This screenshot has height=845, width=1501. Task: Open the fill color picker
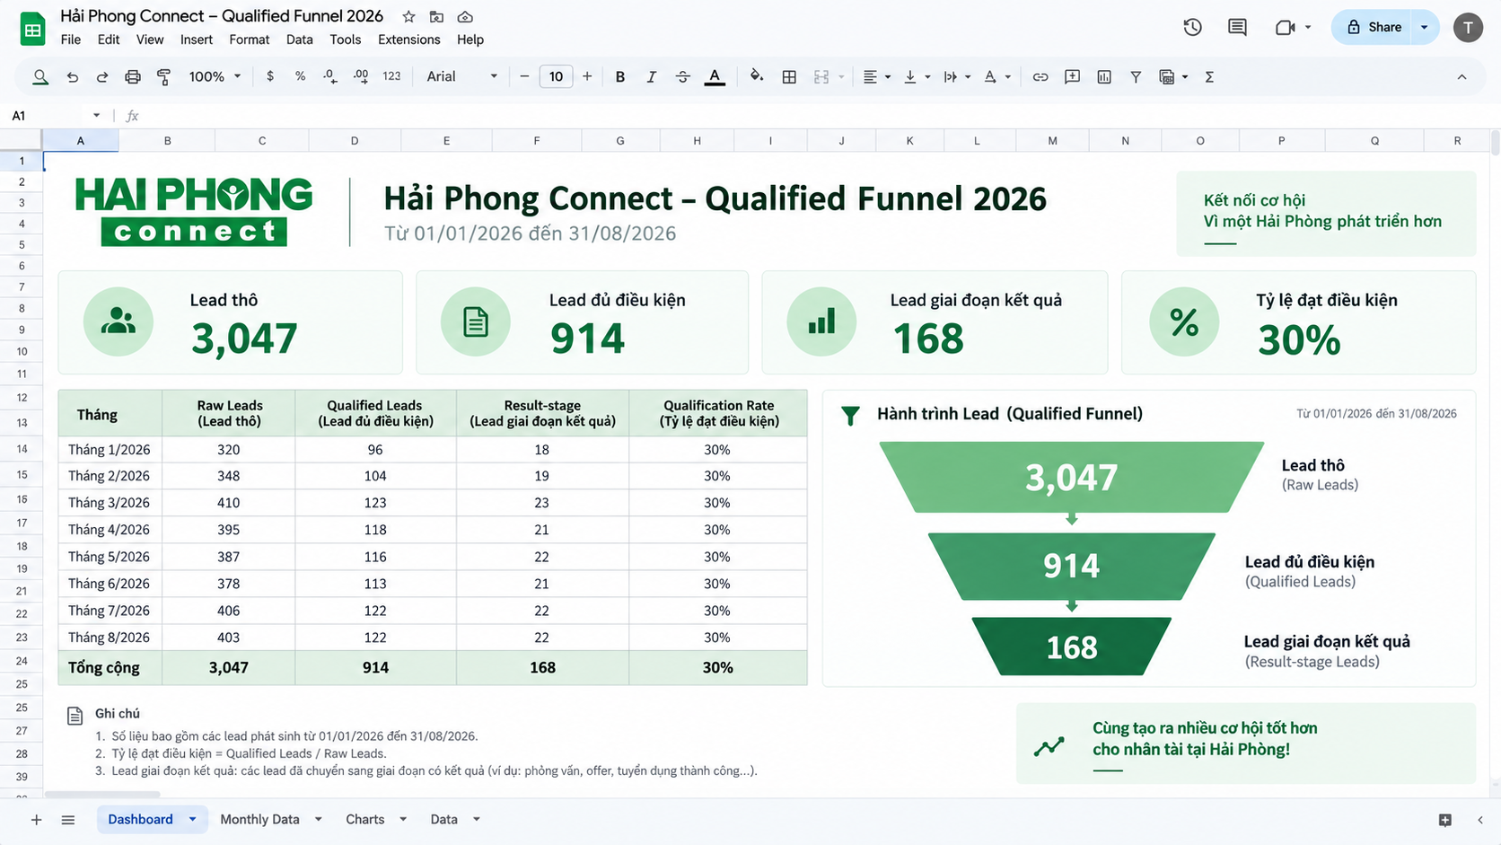pyautogui.click(x=757, y=76)
